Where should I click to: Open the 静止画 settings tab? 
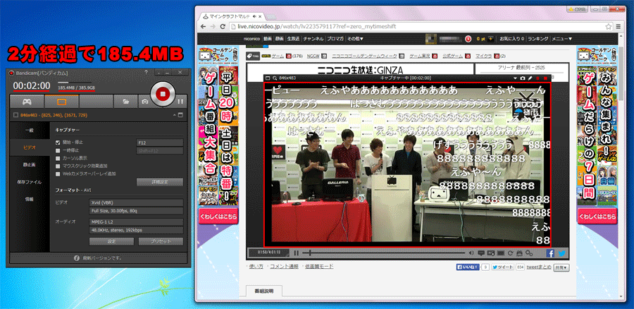click(30, 165)
